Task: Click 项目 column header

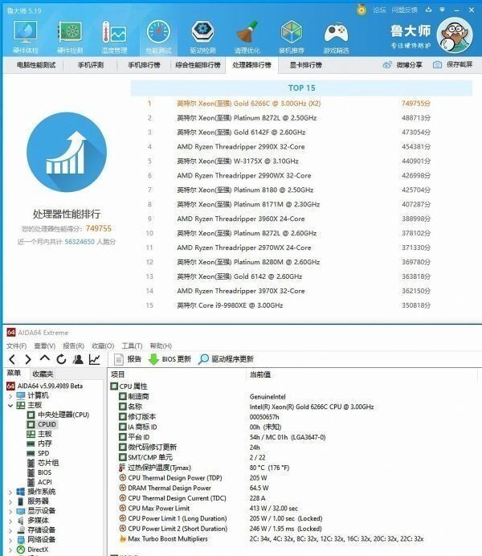Action: (x=117, y=374)
